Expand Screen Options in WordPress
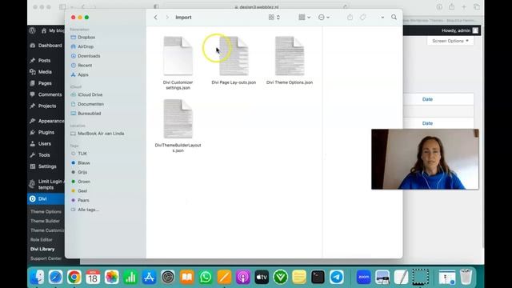 click(x=450, y=41)
